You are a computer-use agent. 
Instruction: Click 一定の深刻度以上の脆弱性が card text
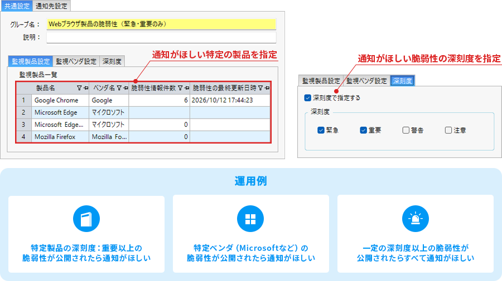pyautogui.click(x=415, y=248)
